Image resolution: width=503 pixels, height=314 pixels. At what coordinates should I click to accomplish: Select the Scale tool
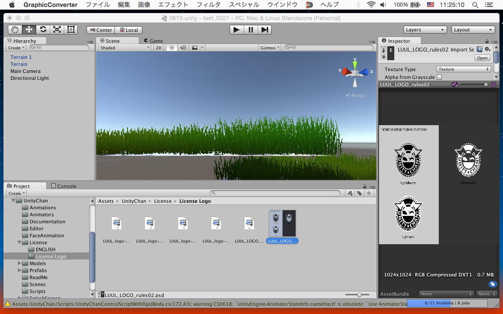[57, 30]
